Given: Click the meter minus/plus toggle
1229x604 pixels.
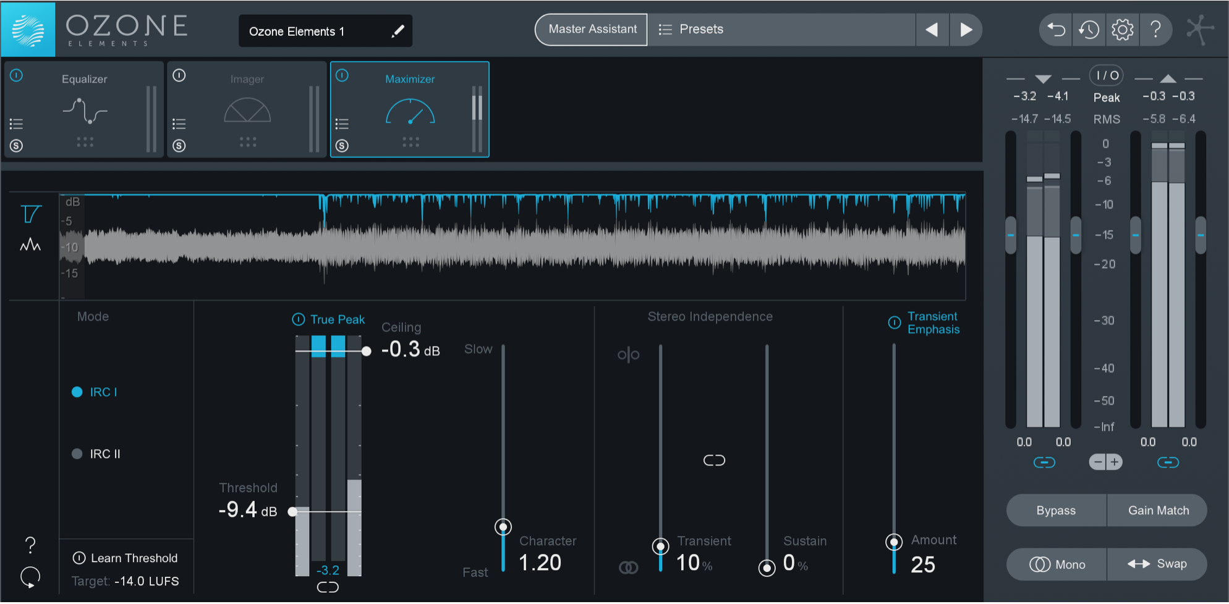Looking at the screenshot, I should tap(1106, 462).
